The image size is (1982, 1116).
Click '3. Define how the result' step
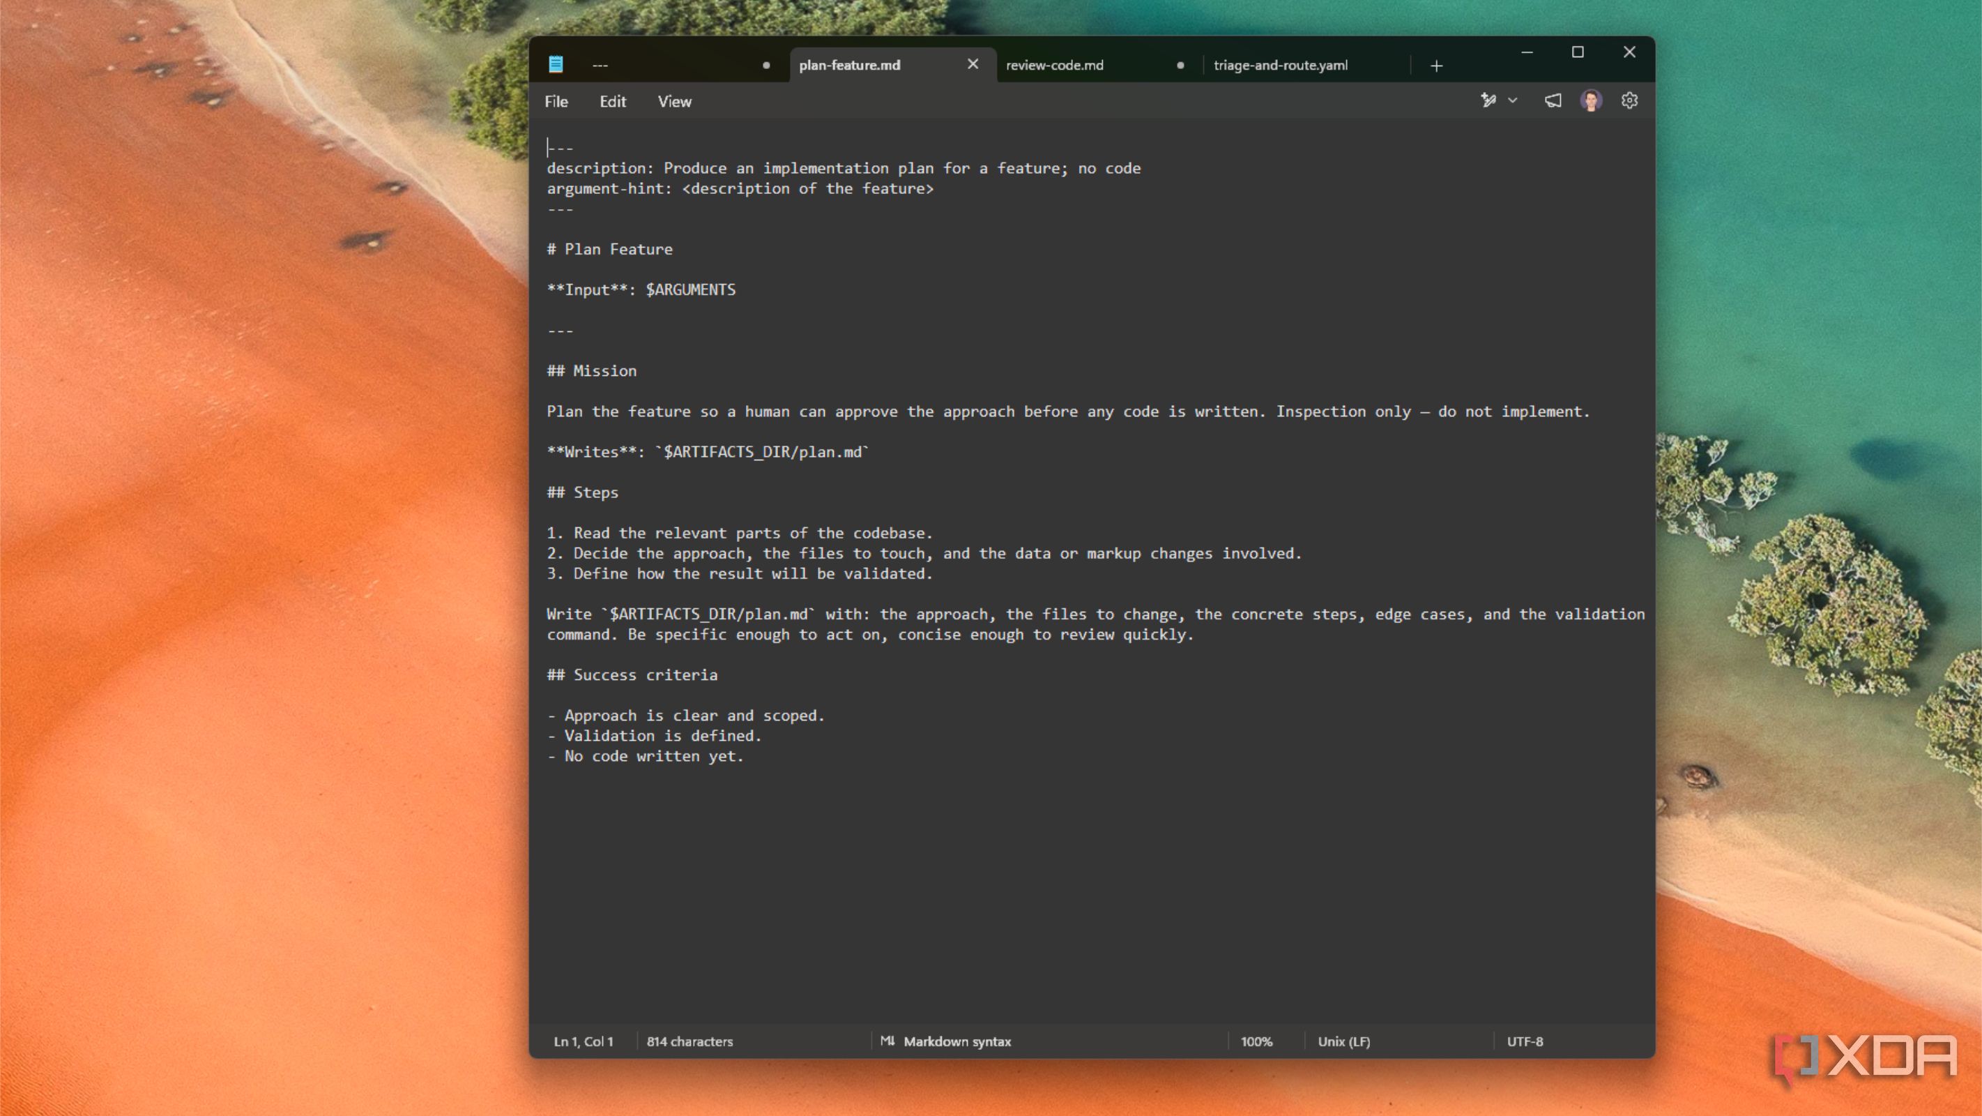pos(740,573)
